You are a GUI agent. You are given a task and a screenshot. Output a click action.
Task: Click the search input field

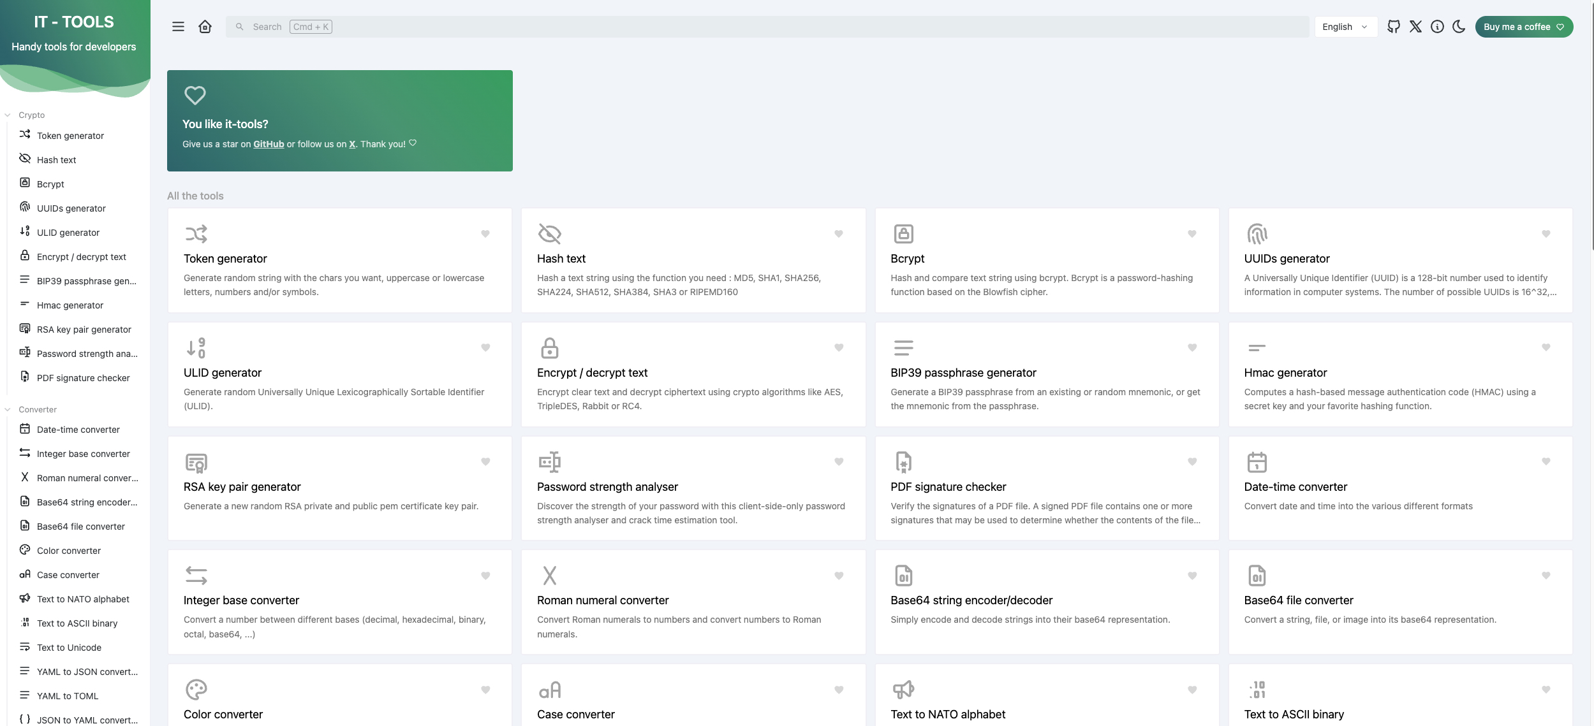[x=765, y=27]
